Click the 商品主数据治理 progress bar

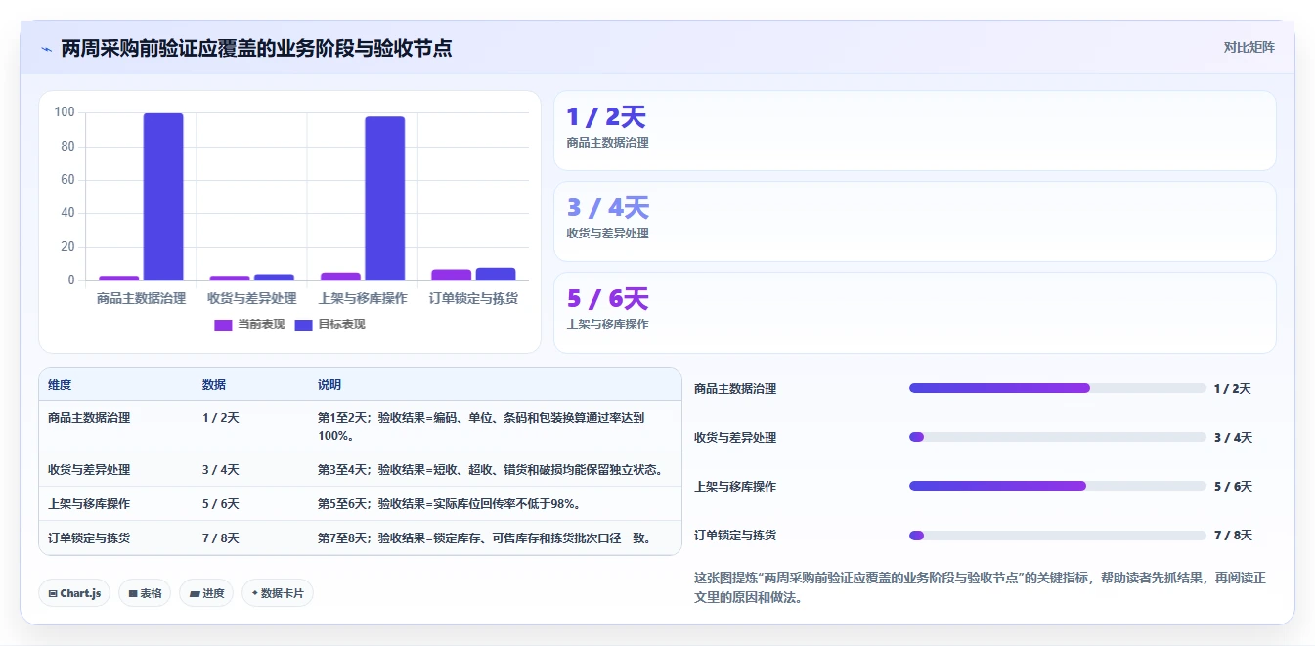(x=1057, y=388)
